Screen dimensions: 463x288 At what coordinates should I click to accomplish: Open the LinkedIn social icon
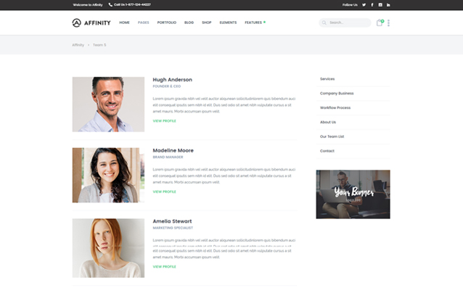coord(388,5)
